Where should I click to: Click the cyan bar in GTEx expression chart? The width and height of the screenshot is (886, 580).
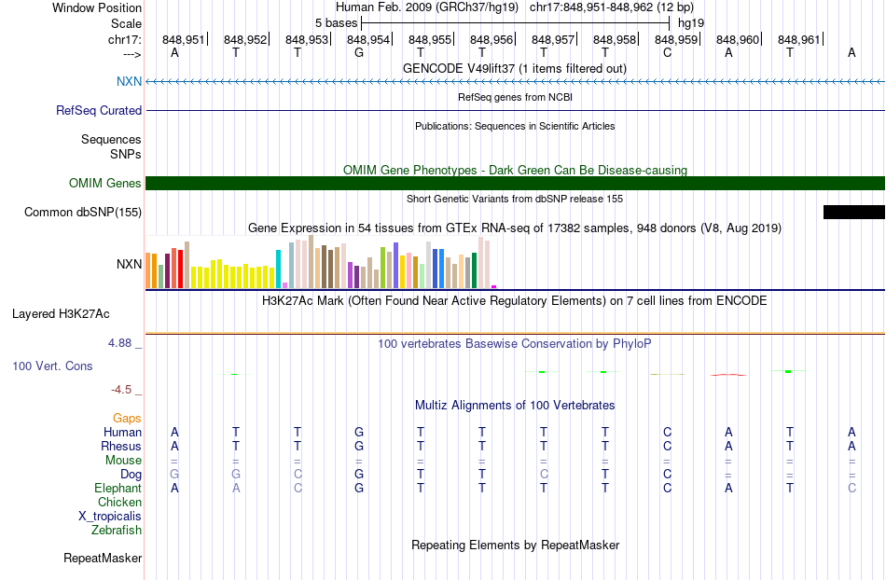click(278, 269)
